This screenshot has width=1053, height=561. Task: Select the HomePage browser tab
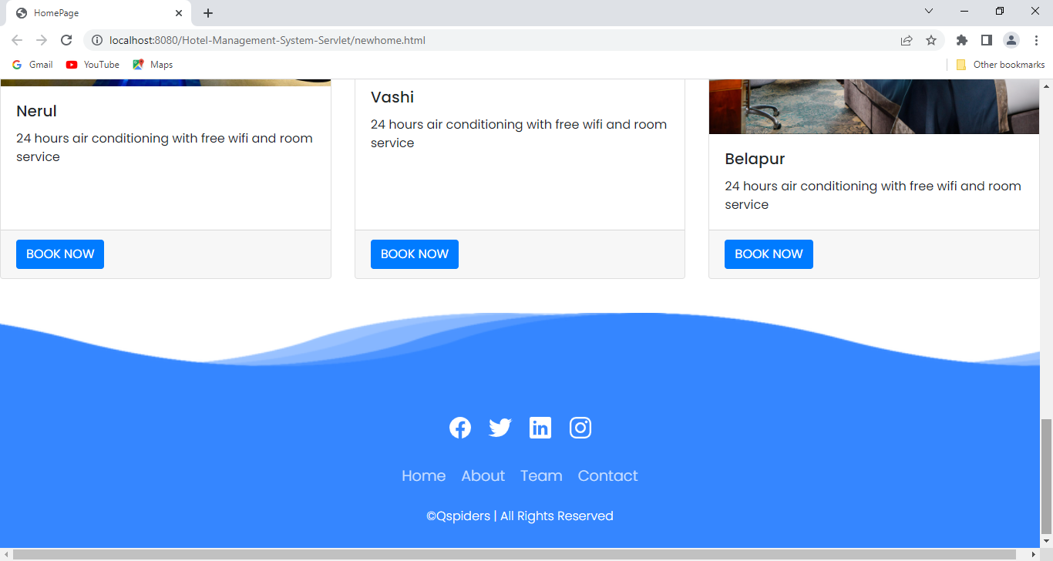pyautogui.click(x=99, y=13)
